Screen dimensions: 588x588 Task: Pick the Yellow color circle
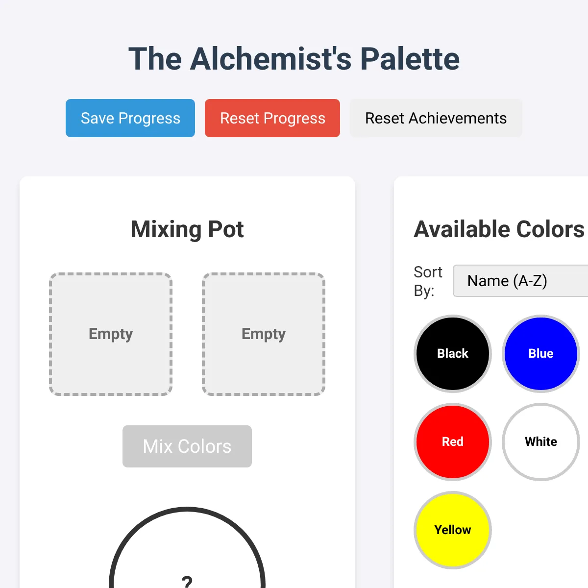[453, 530]
